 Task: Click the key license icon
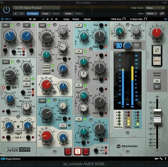point(157,159)
